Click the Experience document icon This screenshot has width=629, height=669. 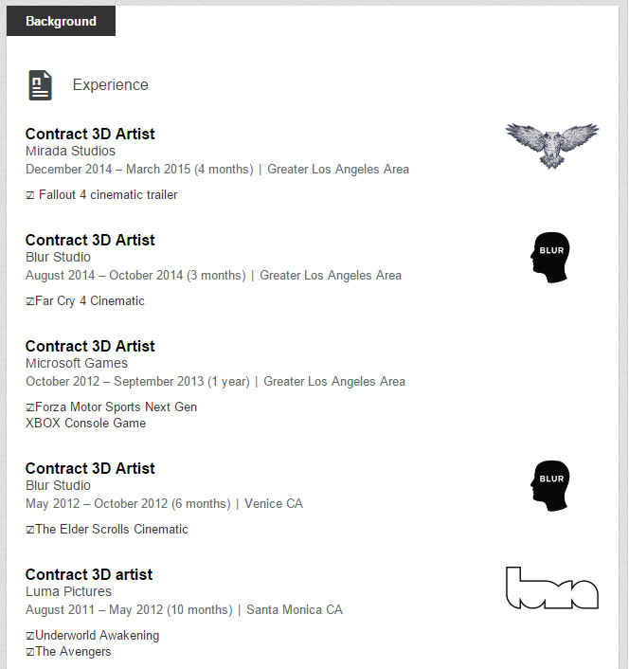[x=40, y=84]
